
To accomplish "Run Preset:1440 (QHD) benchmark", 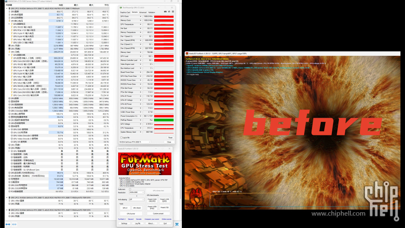I will click(164, 200).
